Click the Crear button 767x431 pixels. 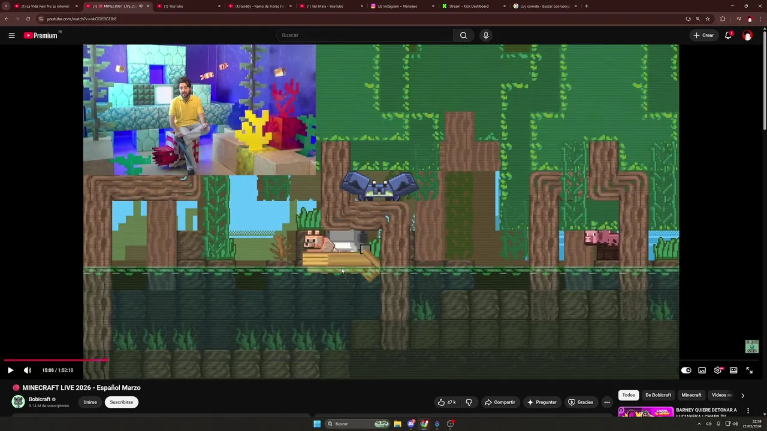pos(704,35)
